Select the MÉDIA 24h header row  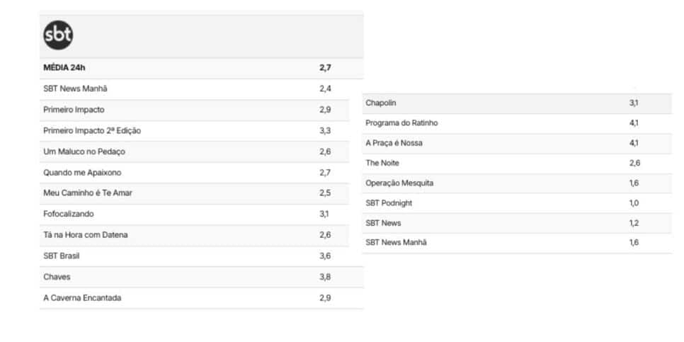pyautogui.click(x=202, y=68)
